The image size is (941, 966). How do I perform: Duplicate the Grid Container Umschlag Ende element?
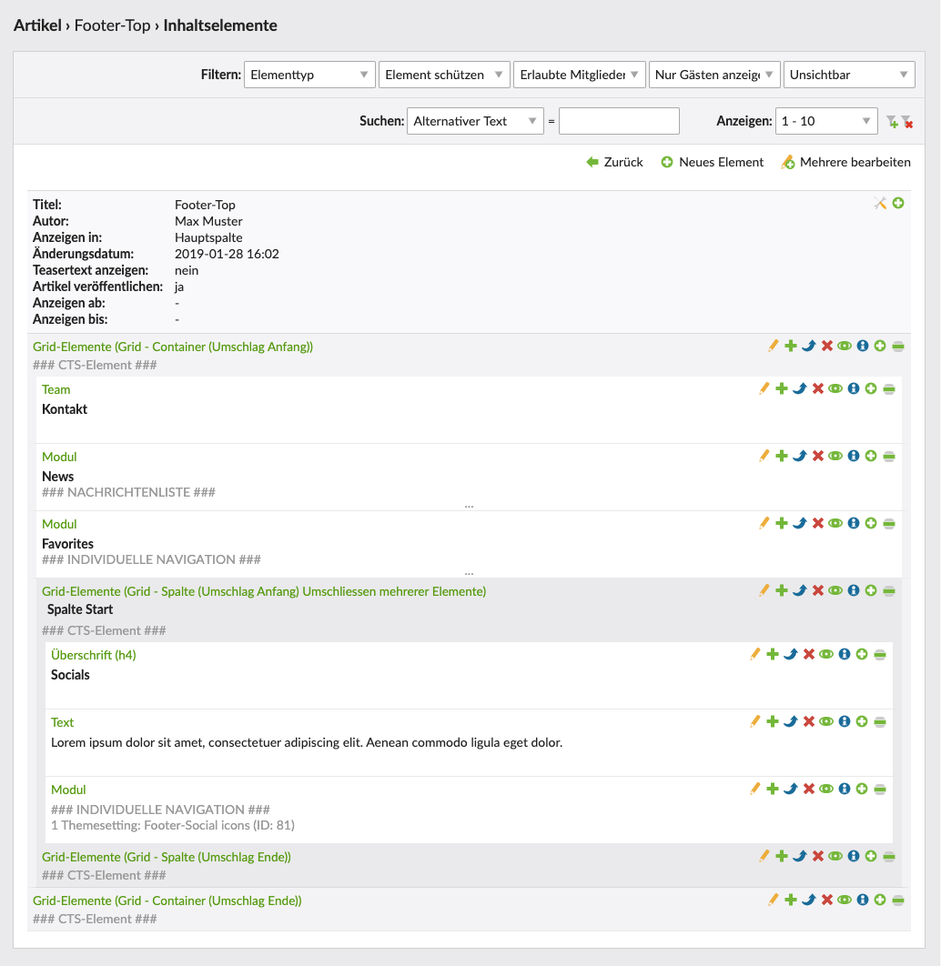coord(791,901)
